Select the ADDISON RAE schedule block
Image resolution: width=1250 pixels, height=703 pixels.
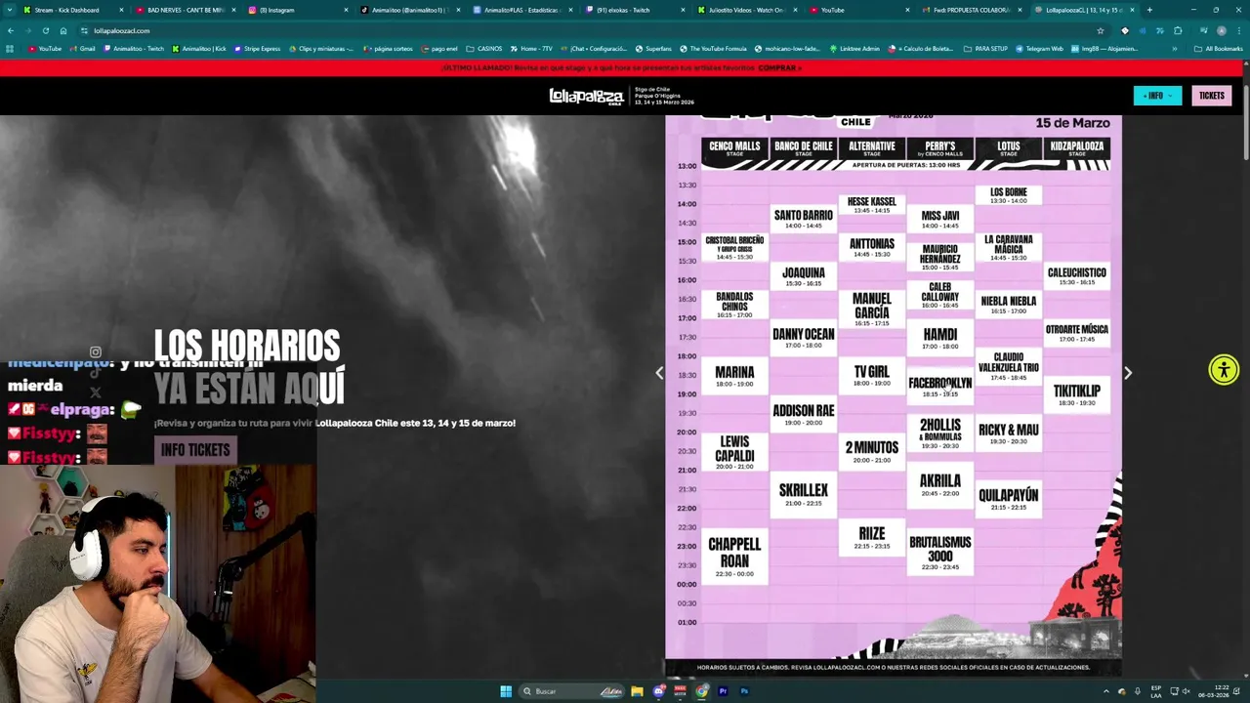803,415
